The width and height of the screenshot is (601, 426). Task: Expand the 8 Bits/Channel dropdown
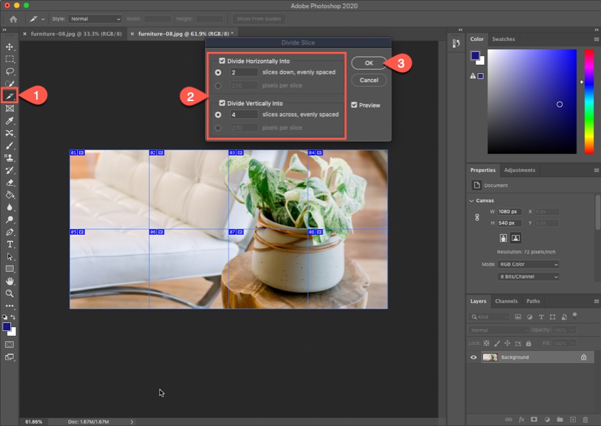528,276
